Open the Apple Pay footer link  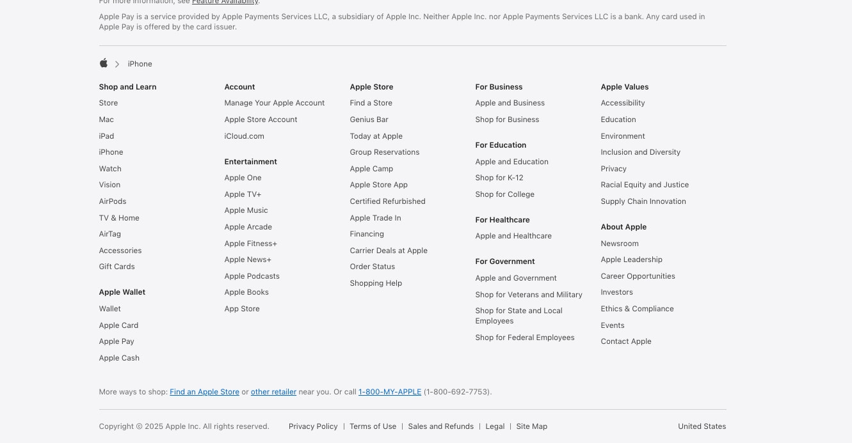[x=117, y=341]
